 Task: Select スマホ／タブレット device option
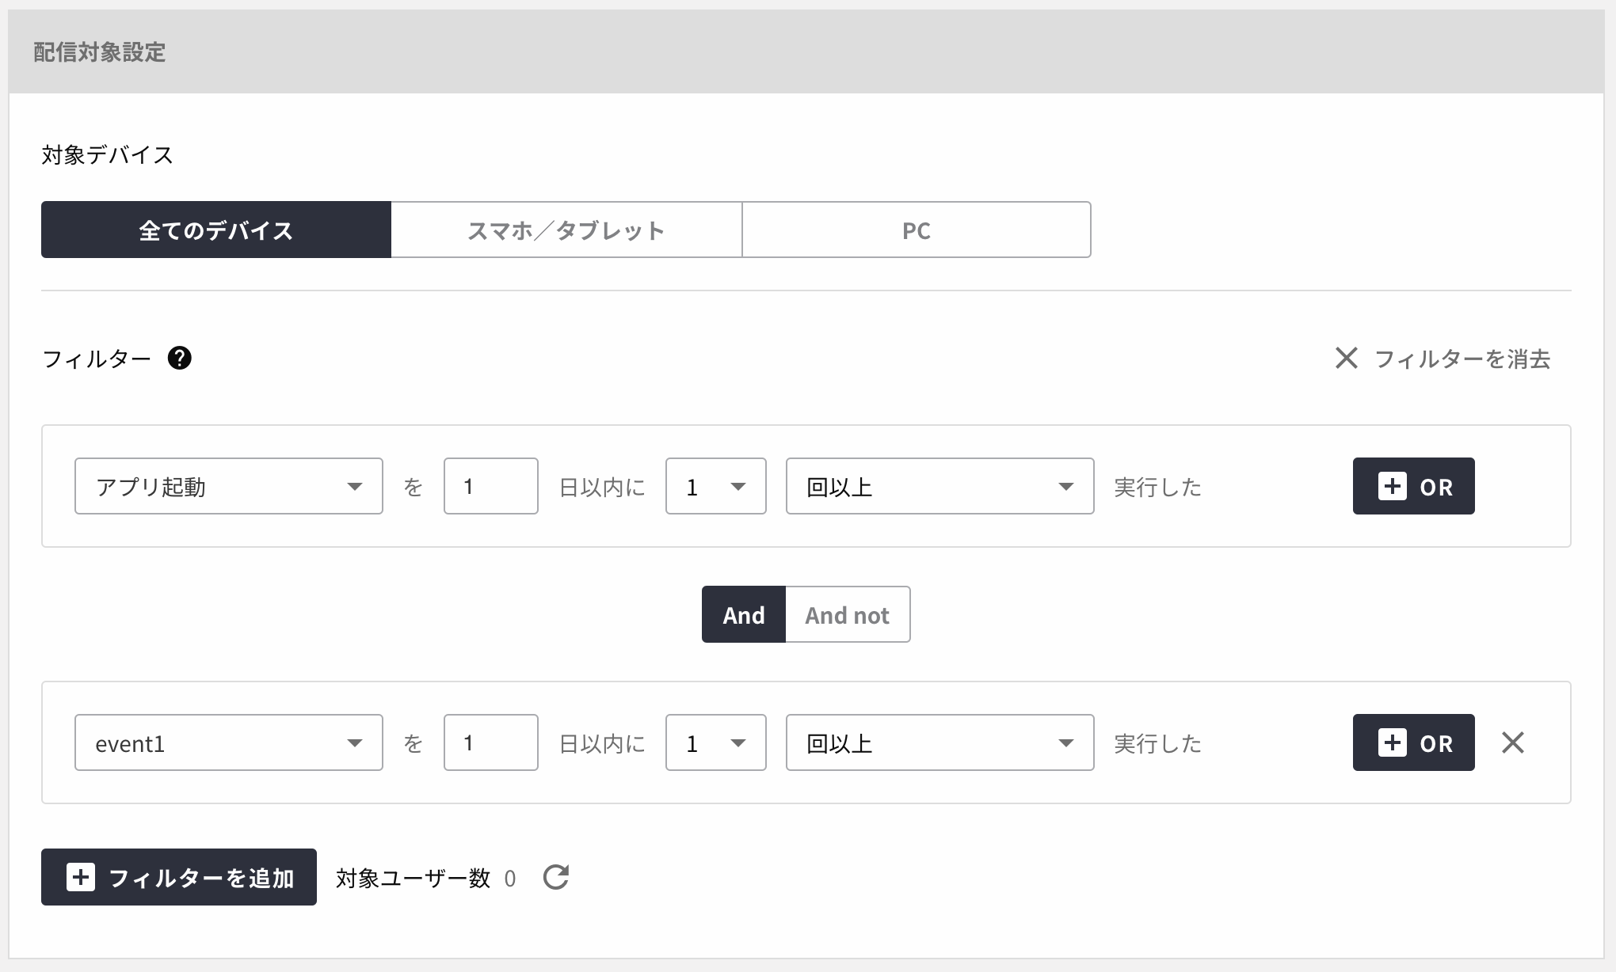pos(566,230)
